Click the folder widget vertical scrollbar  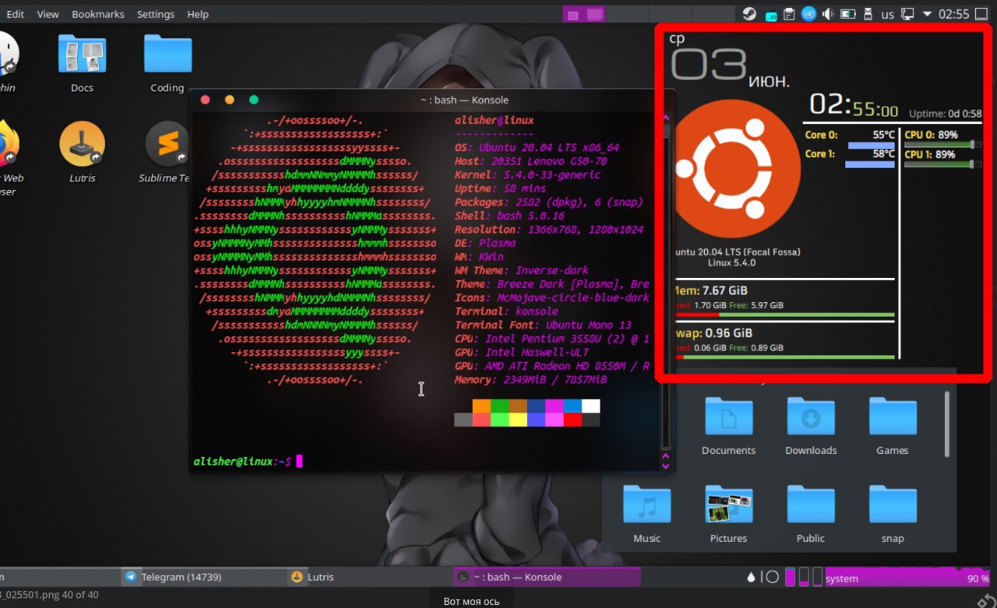pyautogui.click(x=947, y=425)
